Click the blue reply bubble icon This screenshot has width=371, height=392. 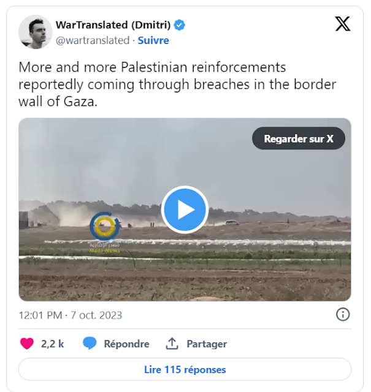(x=90, y=343)
